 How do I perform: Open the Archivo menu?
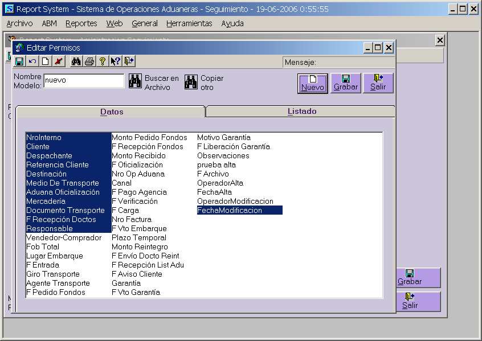[19, 23]
